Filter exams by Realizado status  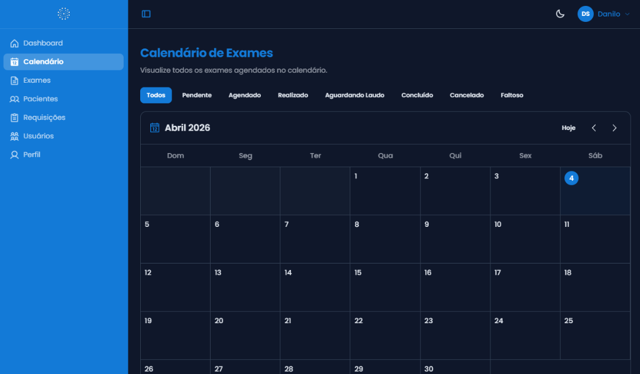coord(293,95)
